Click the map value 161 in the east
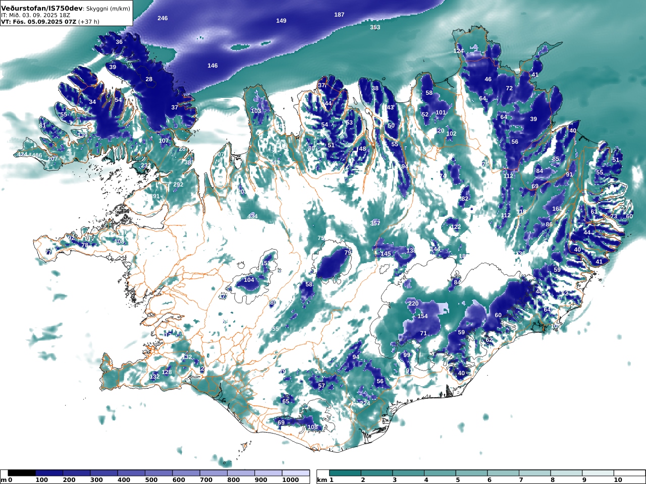646x484 pixels. tap(557, 209)
